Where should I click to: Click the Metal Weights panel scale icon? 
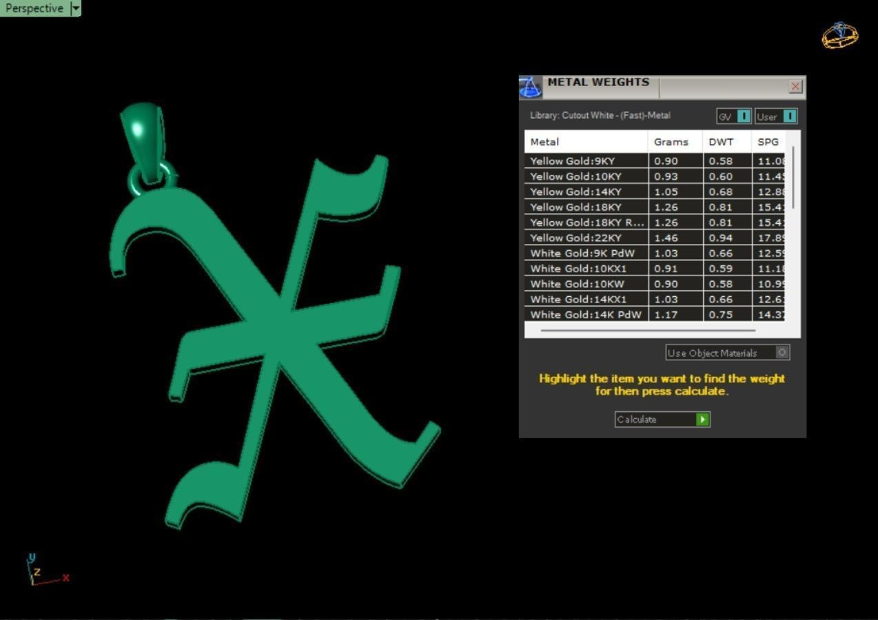(x=530, y=87)
